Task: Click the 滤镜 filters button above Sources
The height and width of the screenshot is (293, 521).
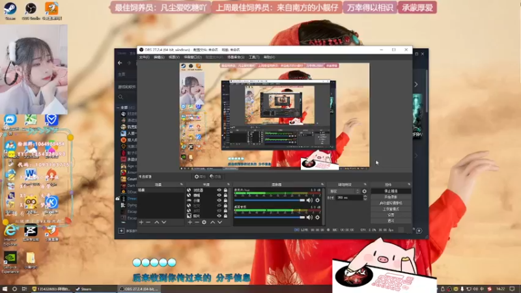Action: 216,176
